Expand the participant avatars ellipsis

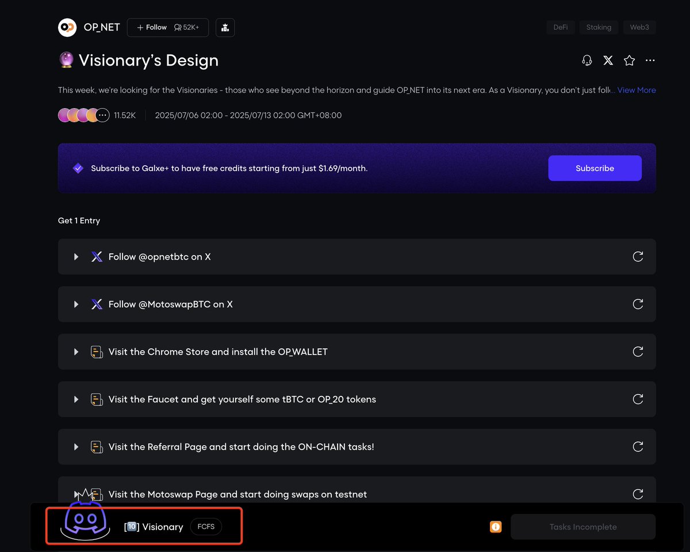(102, 115)
